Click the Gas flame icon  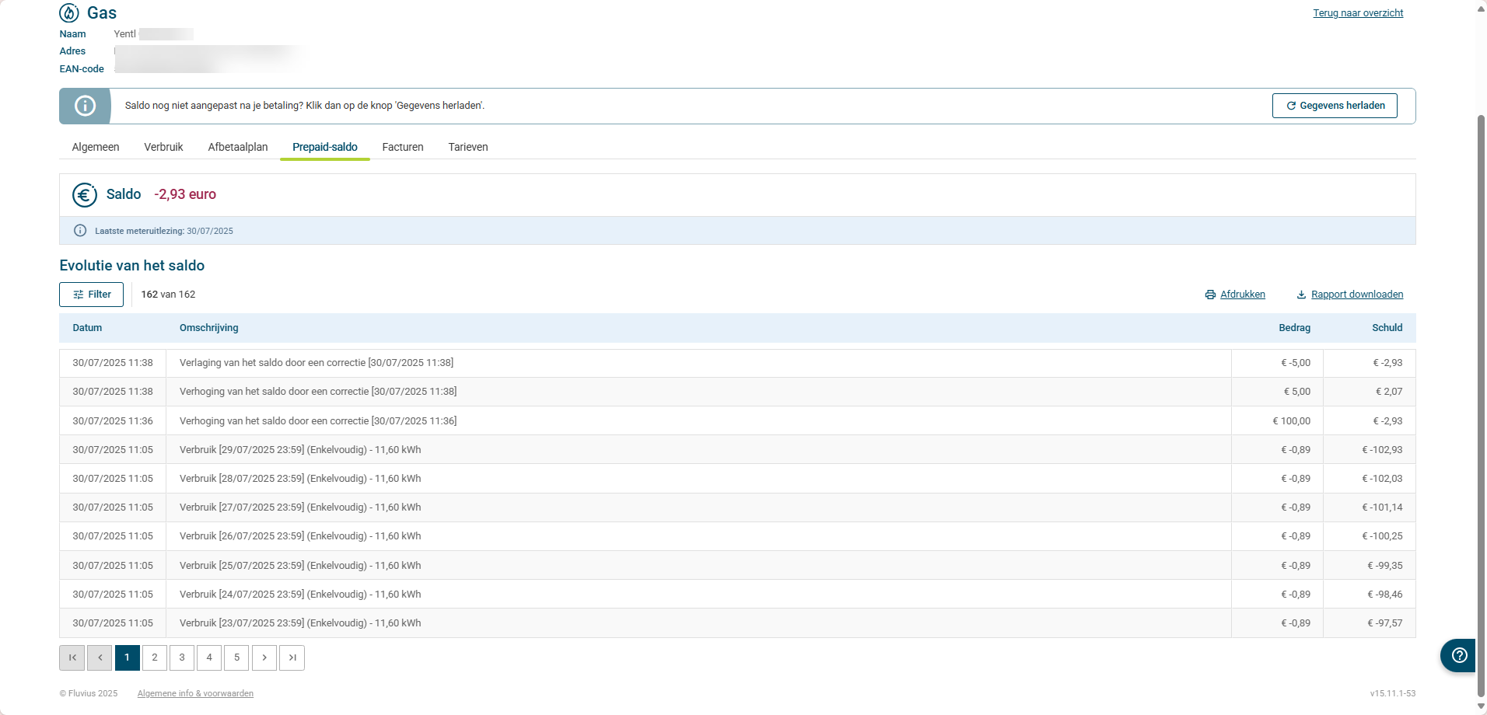click(x=69, y=13)
